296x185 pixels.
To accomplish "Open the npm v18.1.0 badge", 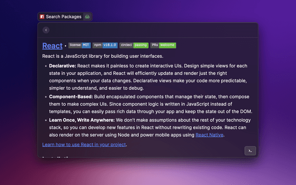I will (105, 45).
